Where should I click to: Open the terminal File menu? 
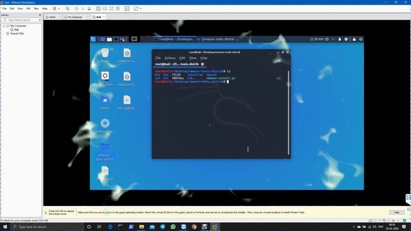[158, 58]
